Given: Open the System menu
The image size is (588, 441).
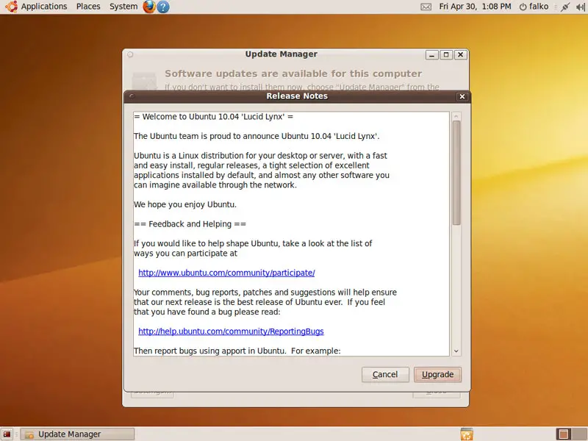Looking at the screenshot, I should click(123, 7).
